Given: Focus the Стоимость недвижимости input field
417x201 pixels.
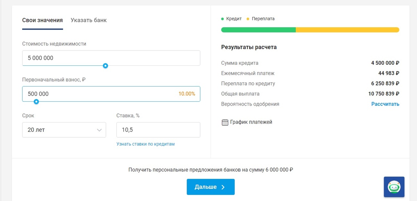Looking at the screenshot, I should coord(111,58).
